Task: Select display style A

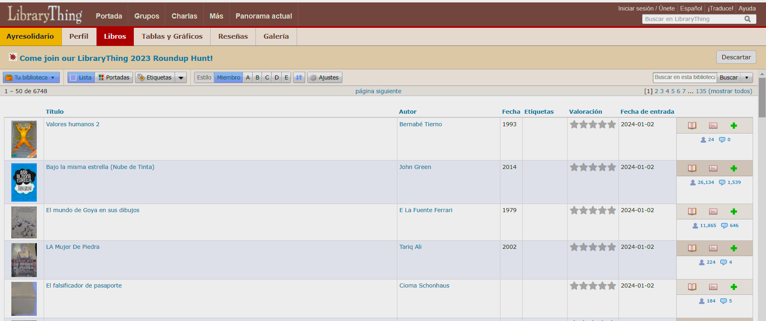Action: click(248, 77)
